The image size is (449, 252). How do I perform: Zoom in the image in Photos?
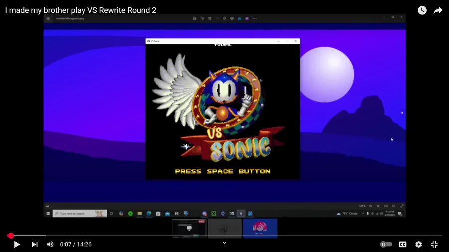378,206
